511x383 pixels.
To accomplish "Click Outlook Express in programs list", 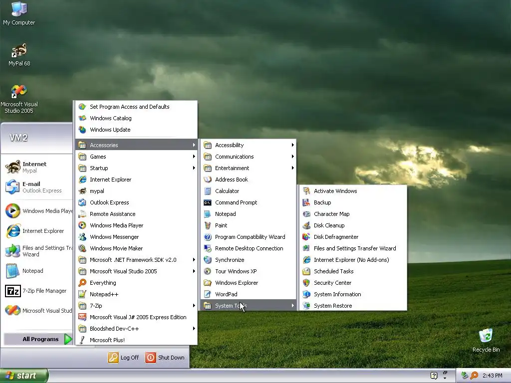I will click(136, 202).
